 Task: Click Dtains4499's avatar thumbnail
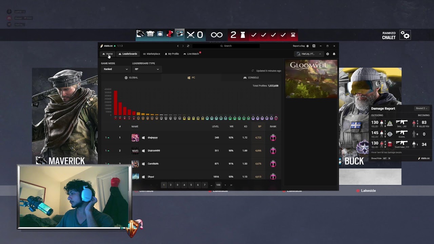[x=135, y=150]
